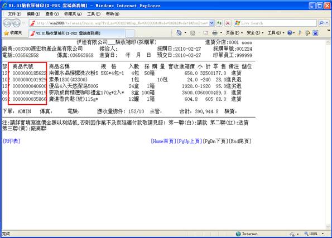Image resolution: width=332 pixels, height=238 pixels.
Task: Select the V1.01驗收單補印 browser tab
Action: tap(77, 33)
